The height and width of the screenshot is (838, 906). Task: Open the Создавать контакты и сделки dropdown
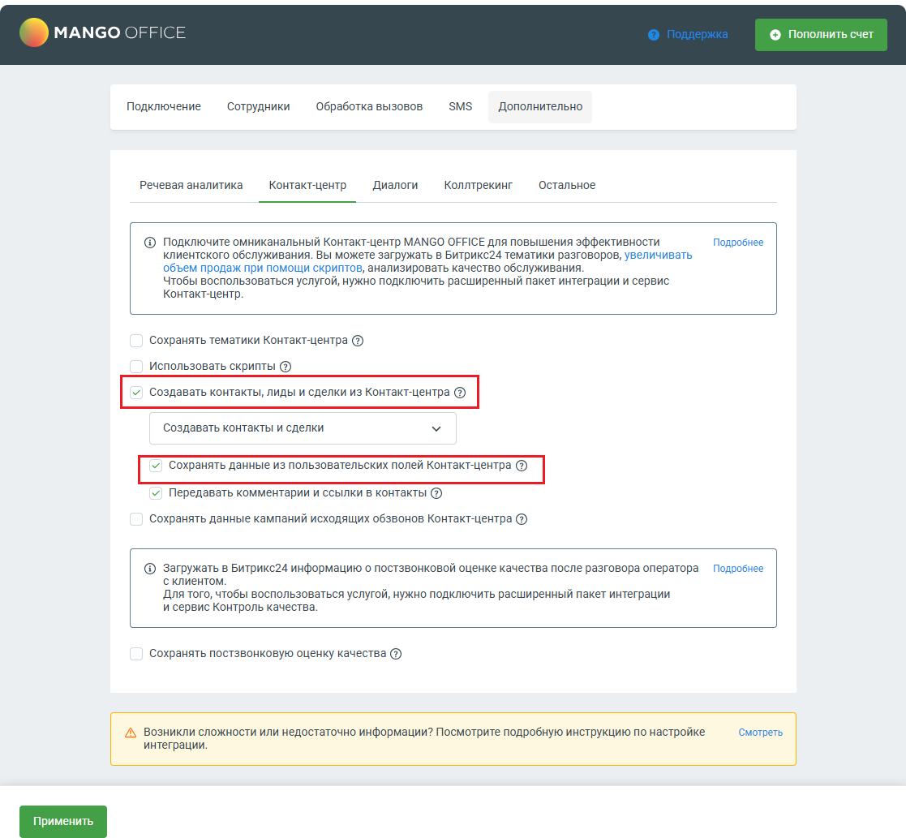click(x=303, y=428)
